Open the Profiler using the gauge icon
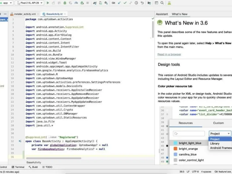Screen dimensions: 232x174 click(x=76, y=3)
